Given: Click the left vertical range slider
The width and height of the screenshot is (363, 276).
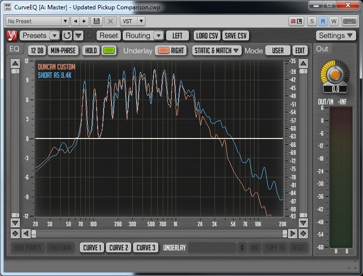Looking at the screenshot, I should click(x=15, y=143).
